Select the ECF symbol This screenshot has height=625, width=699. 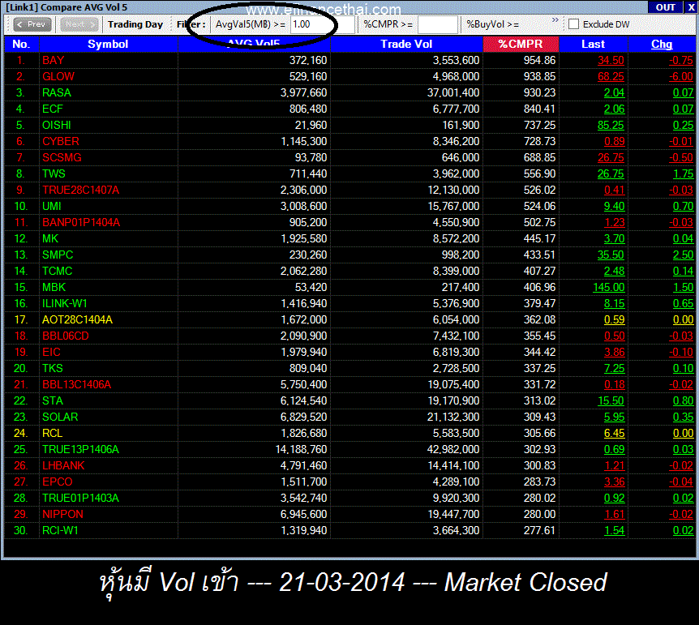53,109
